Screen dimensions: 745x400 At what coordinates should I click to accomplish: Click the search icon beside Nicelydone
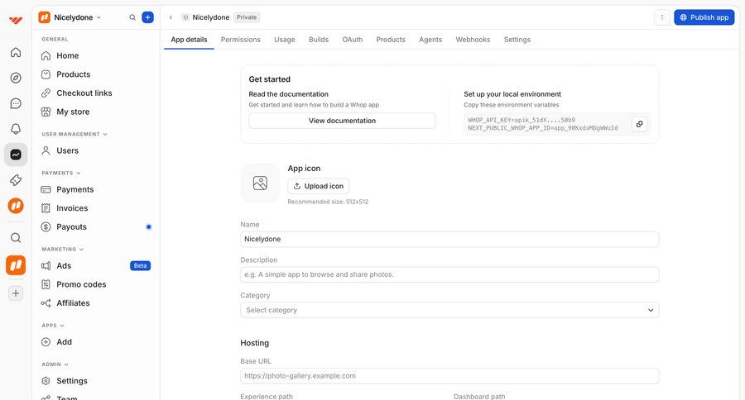click(132, 17)
